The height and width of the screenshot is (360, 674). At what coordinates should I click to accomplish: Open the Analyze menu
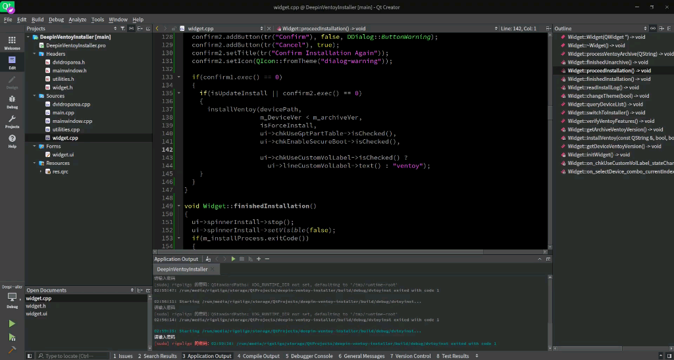point(78,19)
